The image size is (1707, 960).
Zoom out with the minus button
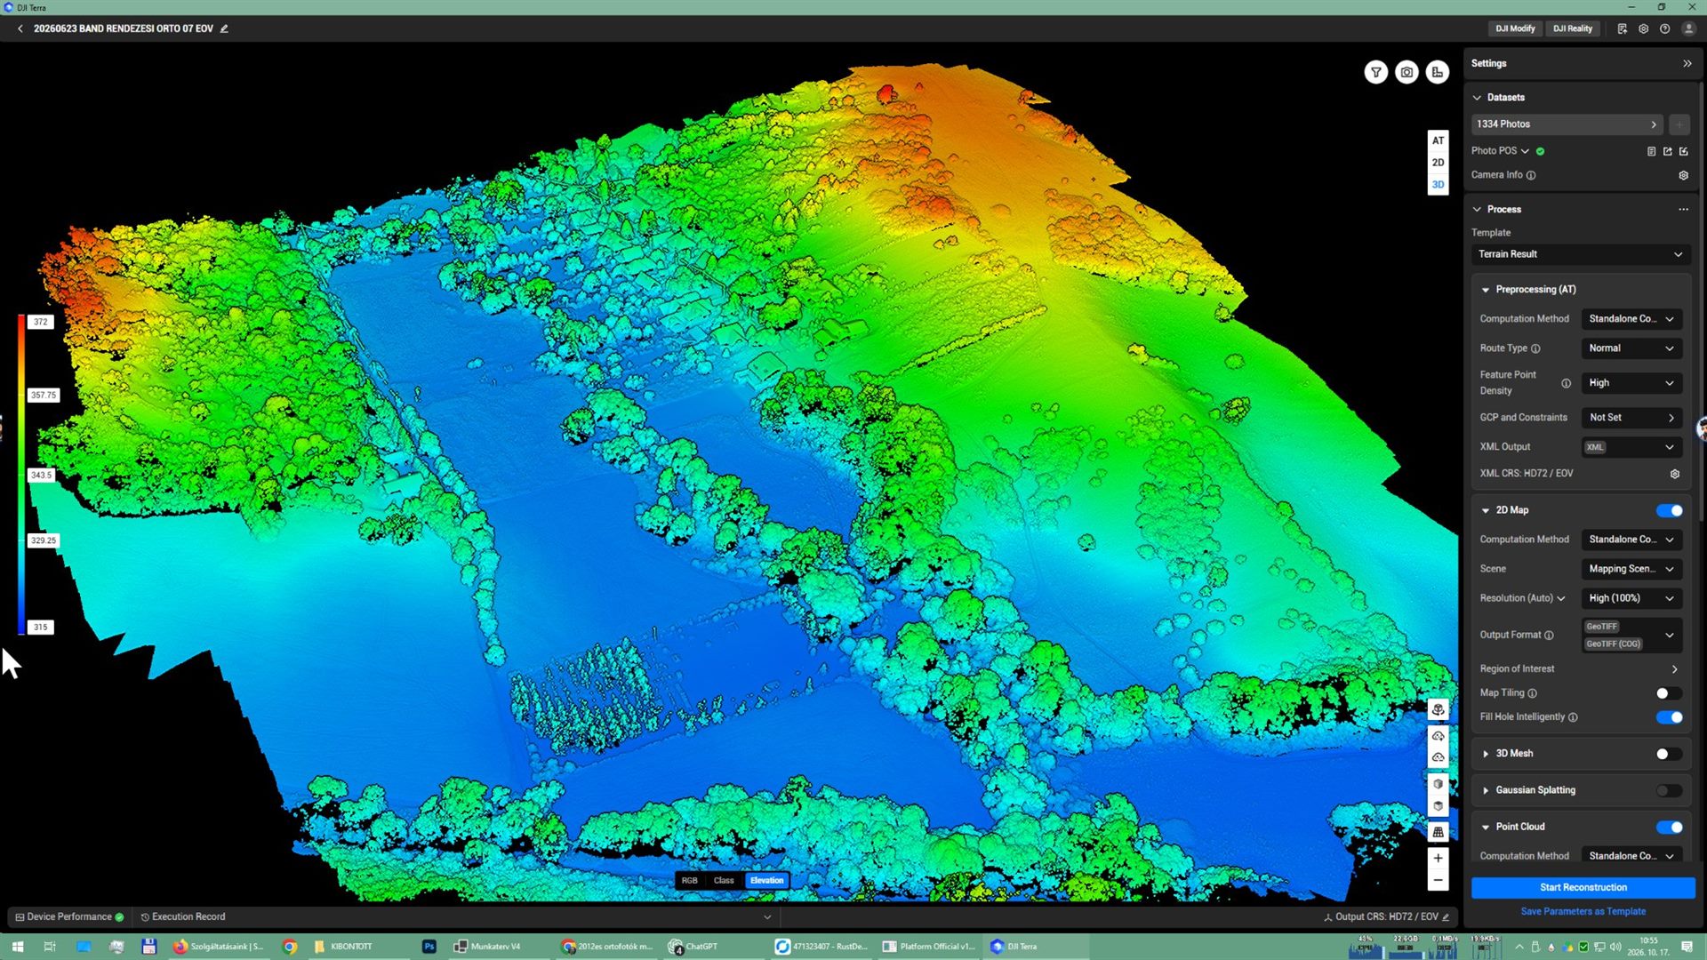(1438, 880)
